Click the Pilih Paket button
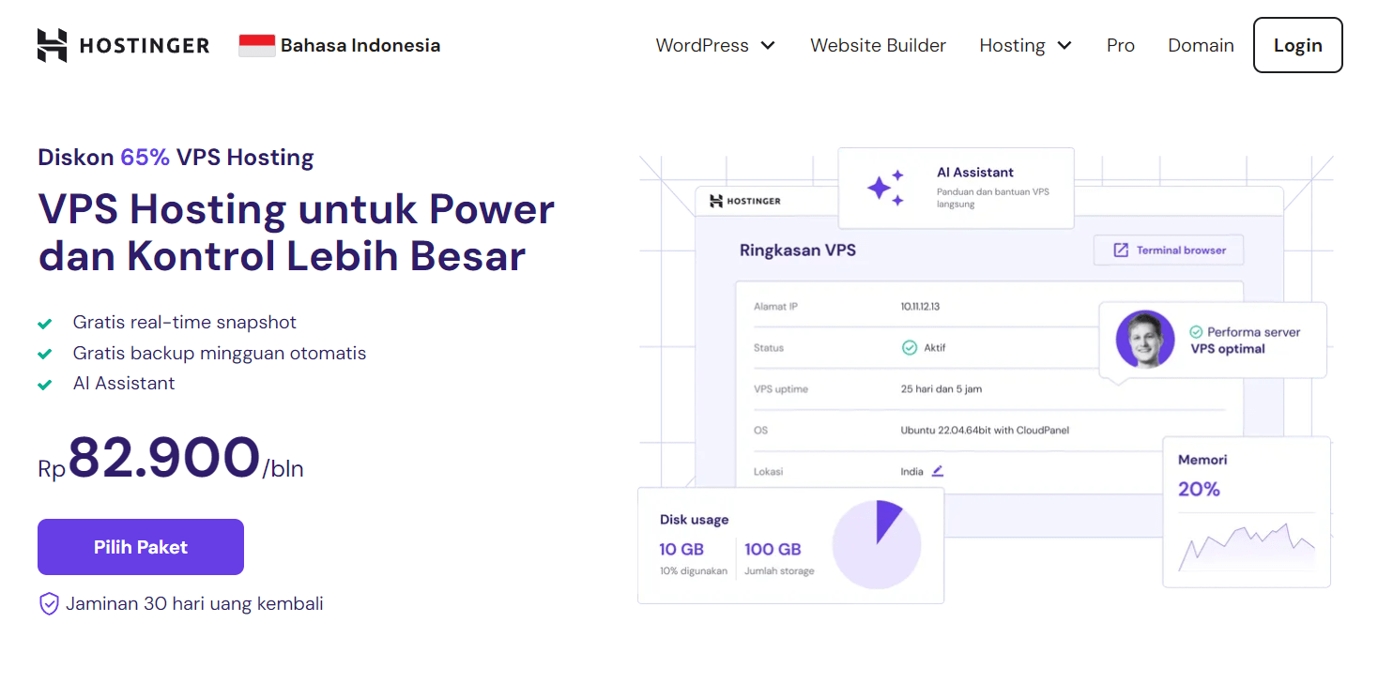Viewport: 1378px width, 683px height. 141,547
